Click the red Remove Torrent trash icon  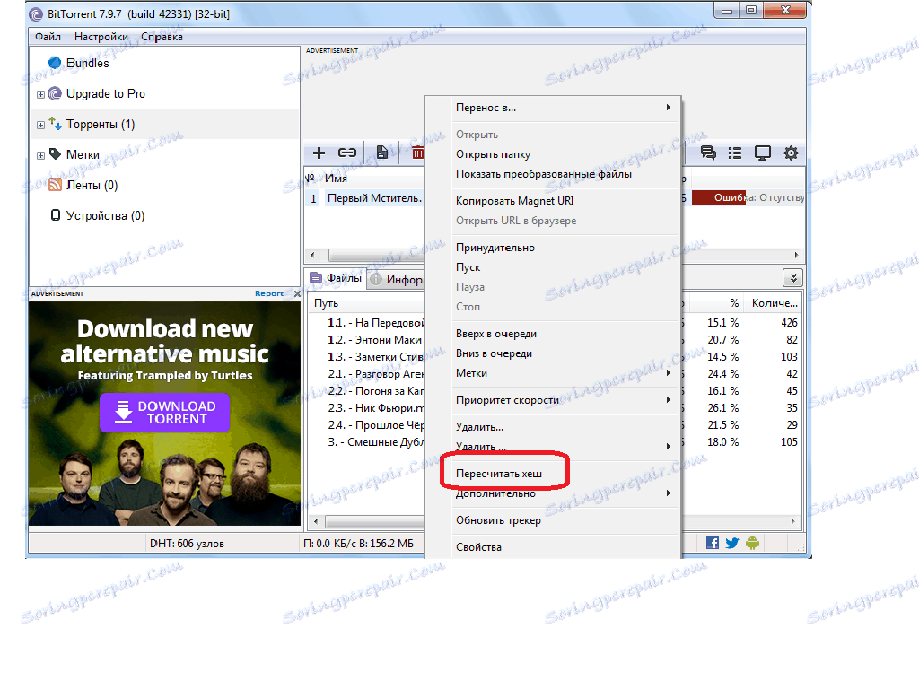click(x=418, y=153)
